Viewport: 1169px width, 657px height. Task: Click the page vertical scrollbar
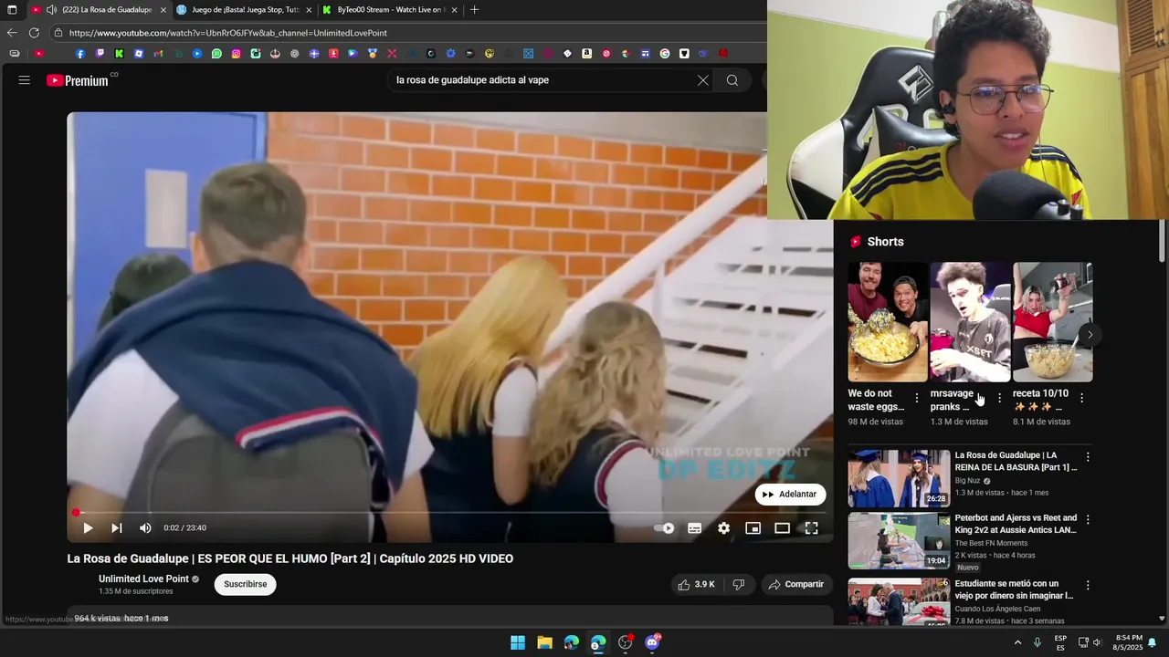coord(1162,240)
